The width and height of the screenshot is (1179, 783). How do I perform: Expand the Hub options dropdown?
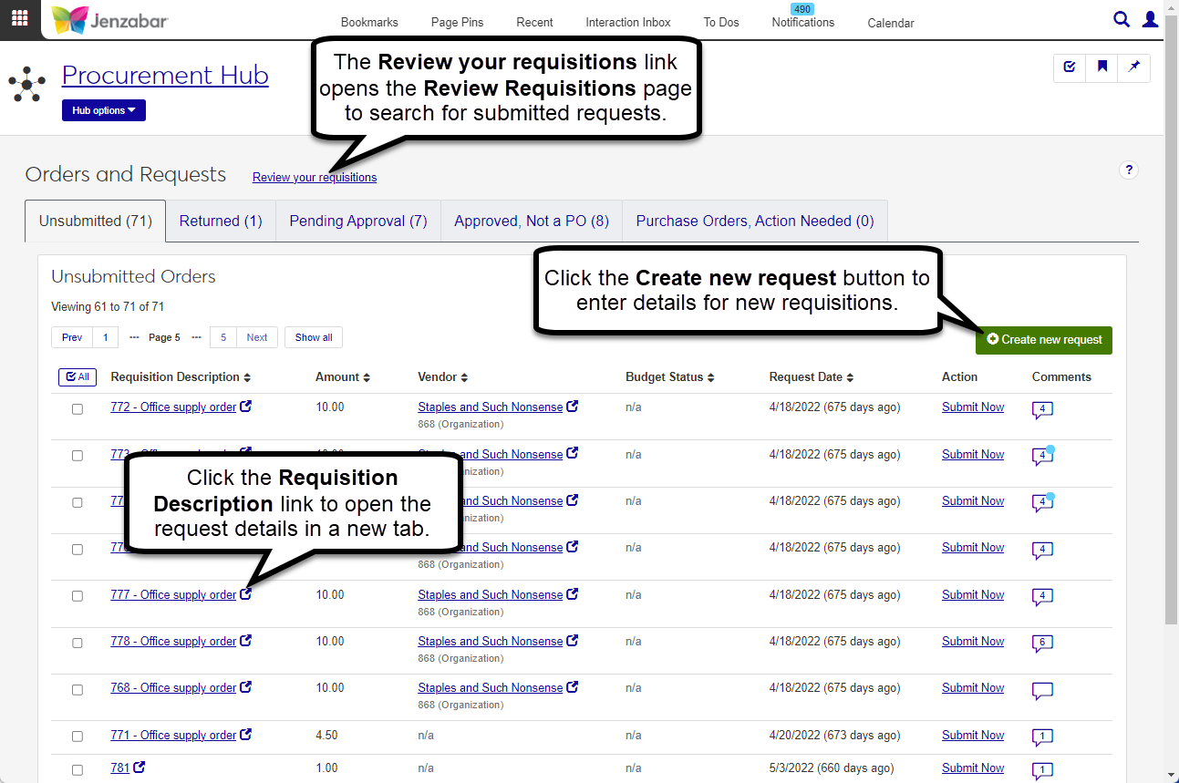coord(103,110)
